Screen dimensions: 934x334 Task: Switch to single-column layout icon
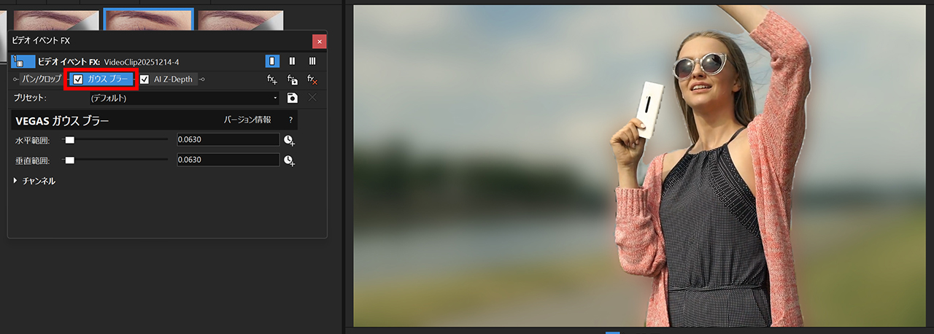coord(271,61)
